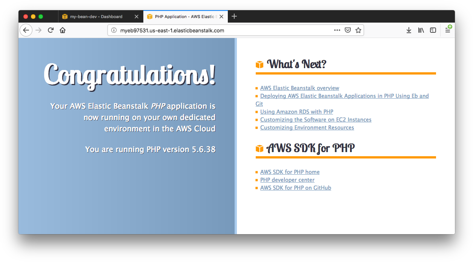Expand page actions three-dot menu
This screenshot has width=473, height=262.
337,30
